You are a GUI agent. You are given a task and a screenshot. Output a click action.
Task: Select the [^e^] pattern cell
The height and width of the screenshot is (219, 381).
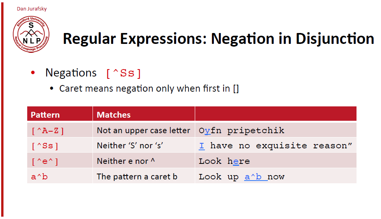(60, 161)
